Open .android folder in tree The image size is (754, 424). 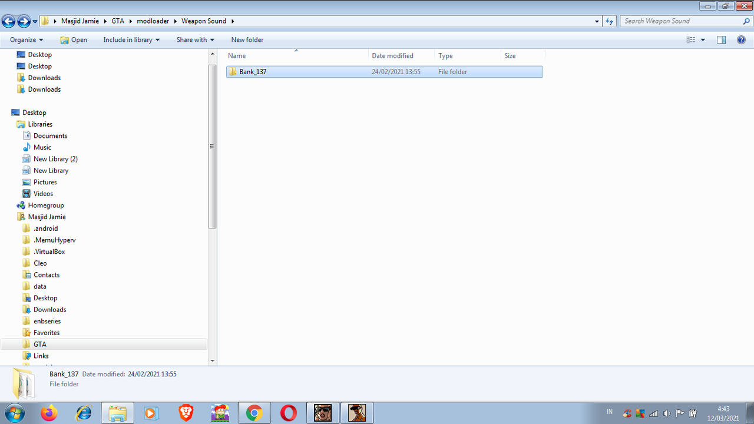tap(45, 228)
